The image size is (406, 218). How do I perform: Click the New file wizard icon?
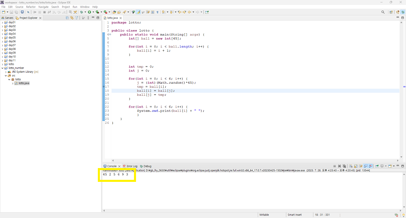coord(3,12)
